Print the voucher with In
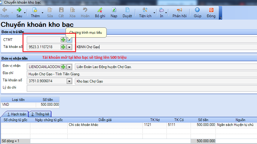 tap(161, 12)
